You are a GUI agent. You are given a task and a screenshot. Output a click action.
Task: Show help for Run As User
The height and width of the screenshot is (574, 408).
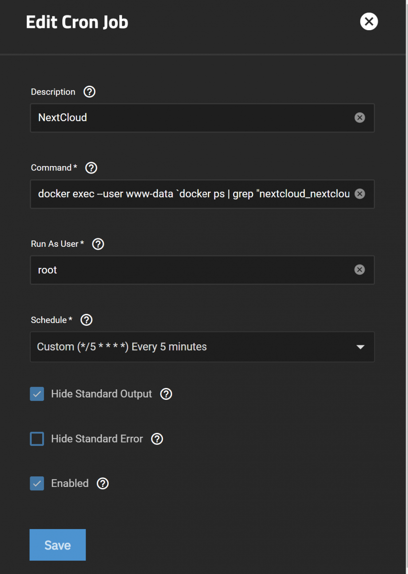tap(98, 244)
